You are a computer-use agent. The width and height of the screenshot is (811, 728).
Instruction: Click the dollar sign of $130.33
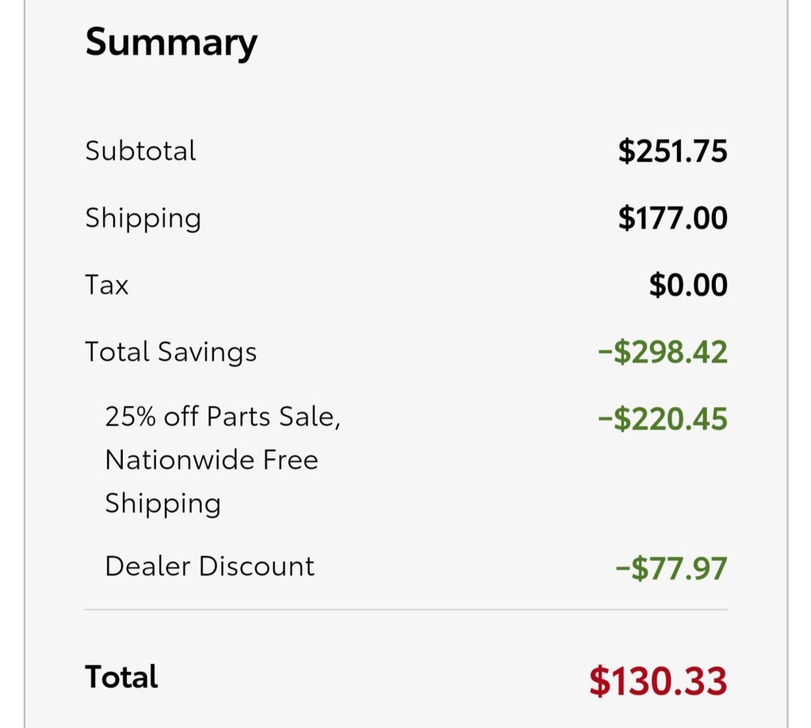pyautogui.click(x=599, y=681)
